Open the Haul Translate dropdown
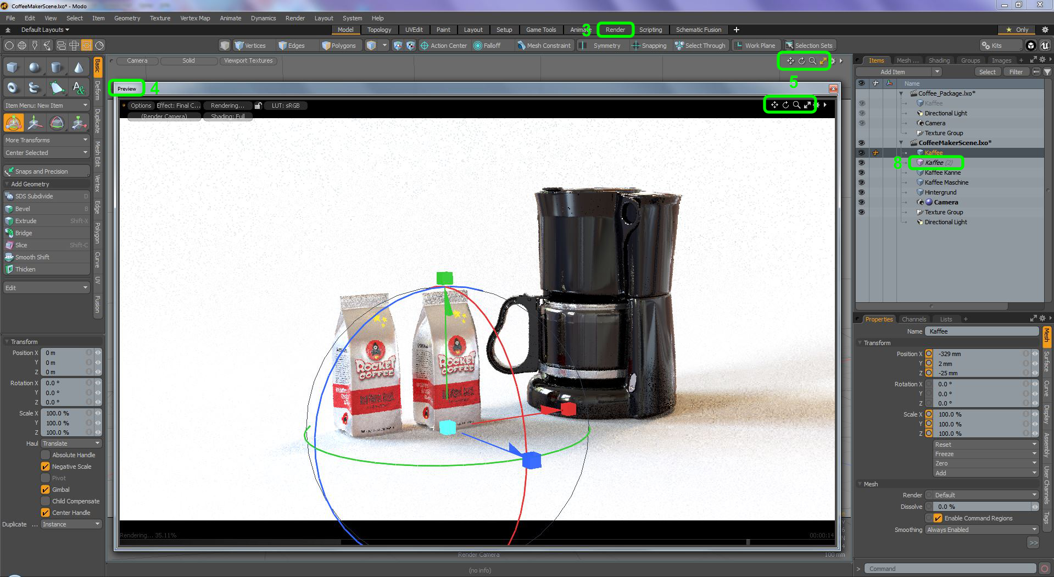Screen dimensions: 1054x577 pos(71,443)
